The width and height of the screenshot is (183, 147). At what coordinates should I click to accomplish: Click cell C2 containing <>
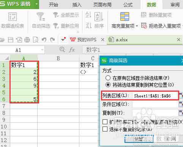[89, 72]
